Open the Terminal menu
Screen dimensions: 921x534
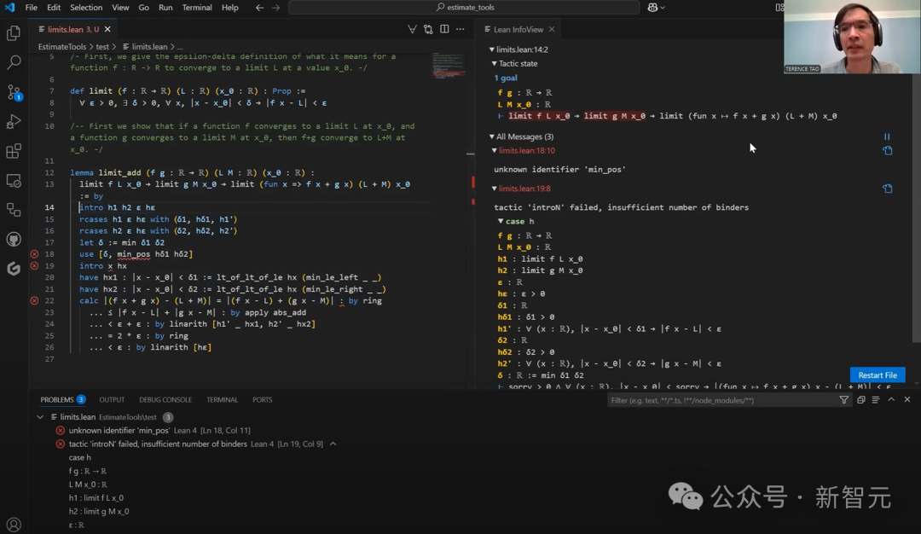[197, 8]
